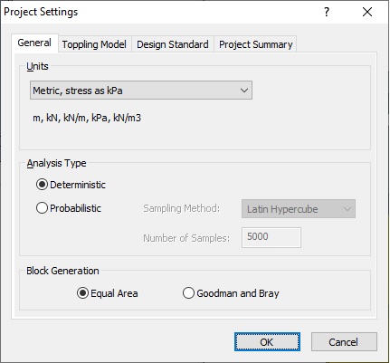Viewport: 390px width, 363px height.
Task: Close the Project Settings dialog
Action: [367, 12]
